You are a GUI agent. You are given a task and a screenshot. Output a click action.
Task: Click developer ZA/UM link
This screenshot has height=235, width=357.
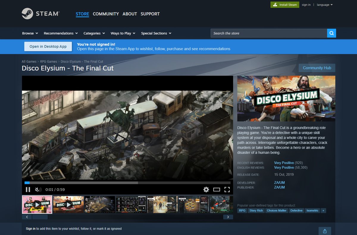(x=279, y=183)
